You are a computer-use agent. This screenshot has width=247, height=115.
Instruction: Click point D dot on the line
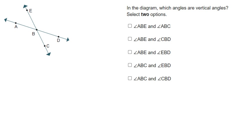click(x=58, y=37)
